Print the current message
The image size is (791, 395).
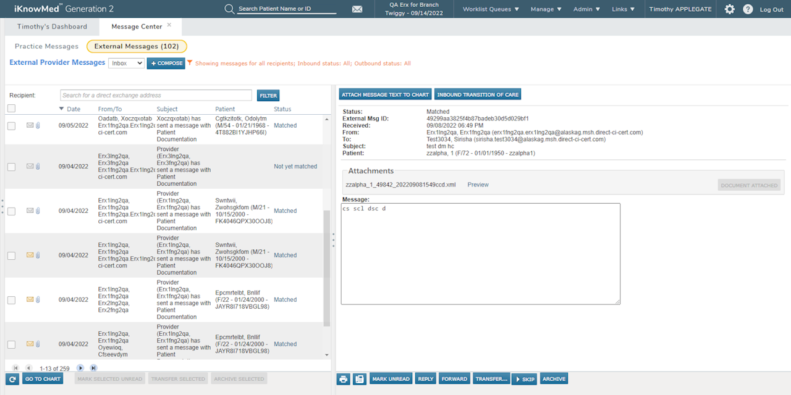click(x=344, y=379)
